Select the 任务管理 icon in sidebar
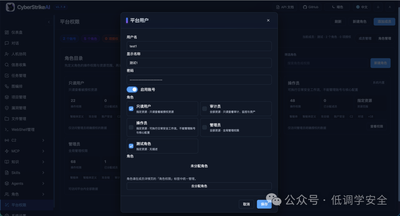 tap(7, 75)
